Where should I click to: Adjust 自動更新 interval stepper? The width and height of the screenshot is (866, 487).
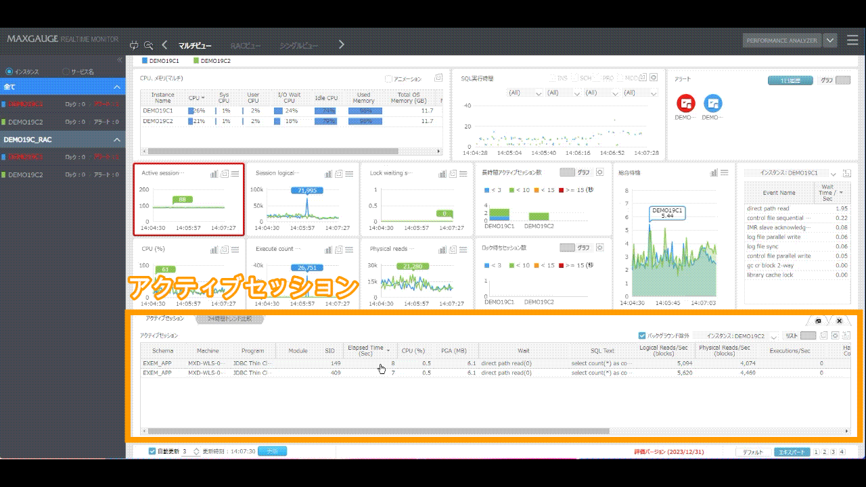point(196,451)
